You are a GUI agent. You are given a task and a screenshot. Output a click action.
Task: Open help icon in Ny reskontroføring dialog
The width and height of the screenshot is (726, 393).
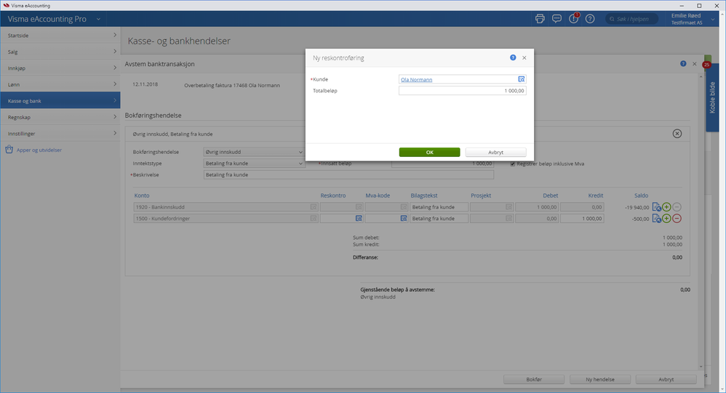click(x=513, y=58)
